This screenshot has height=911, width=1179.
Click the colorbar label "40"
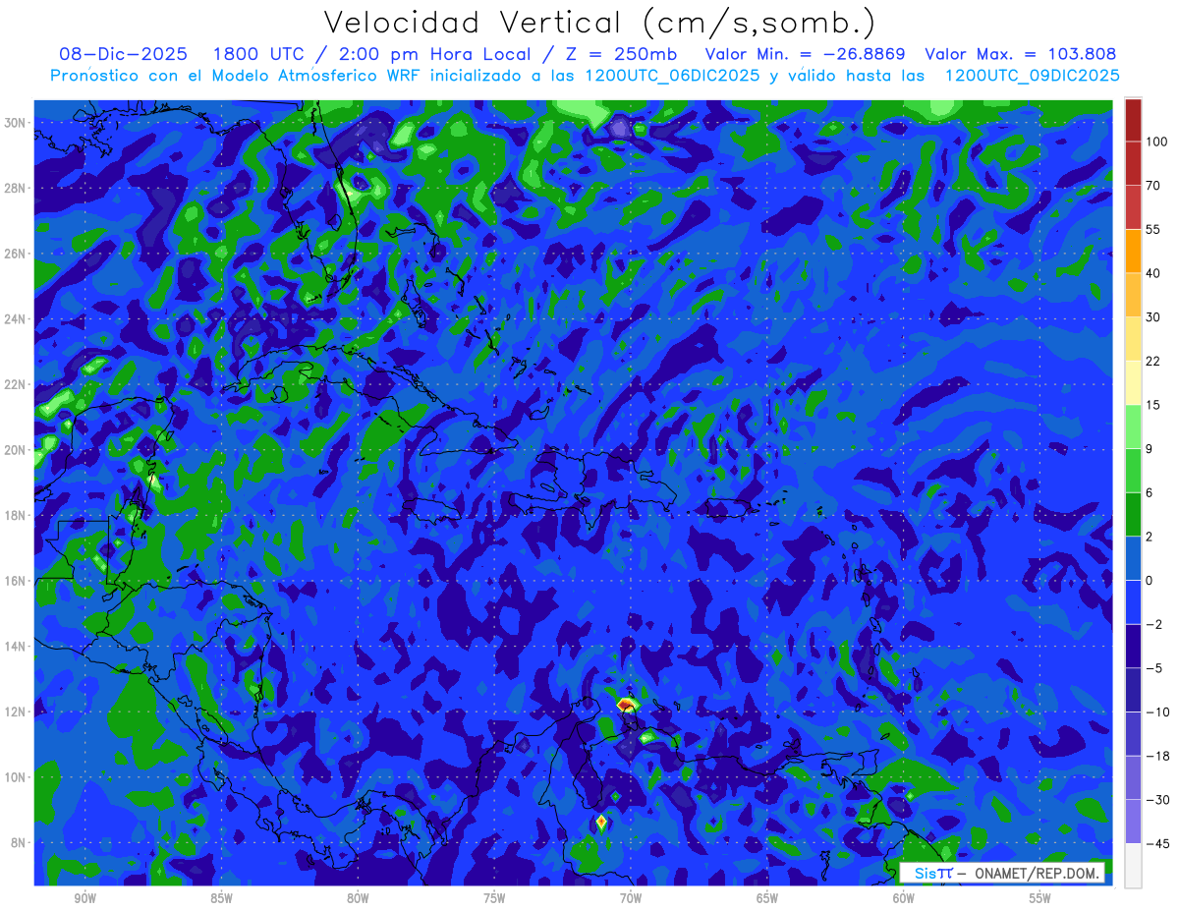1153,273
